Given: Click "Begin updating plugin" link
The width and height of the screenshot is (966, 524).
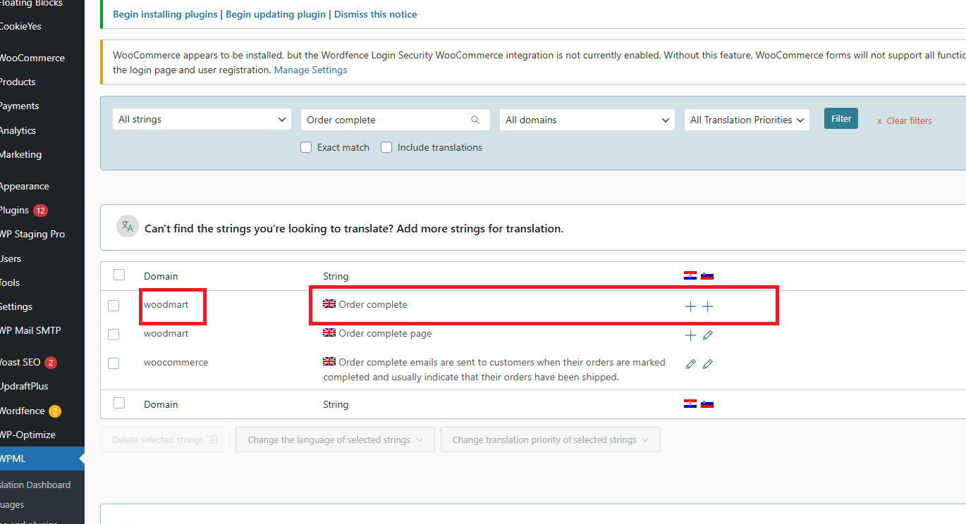Looking at the screenshot, I should pyautogui.click(x=276, y=14).
